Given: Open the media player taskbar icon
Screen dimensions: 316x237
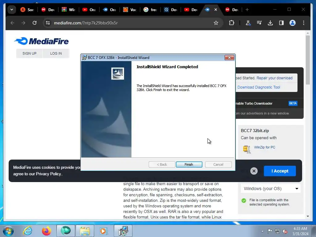Looking at the screenshot, I should 104,231.
